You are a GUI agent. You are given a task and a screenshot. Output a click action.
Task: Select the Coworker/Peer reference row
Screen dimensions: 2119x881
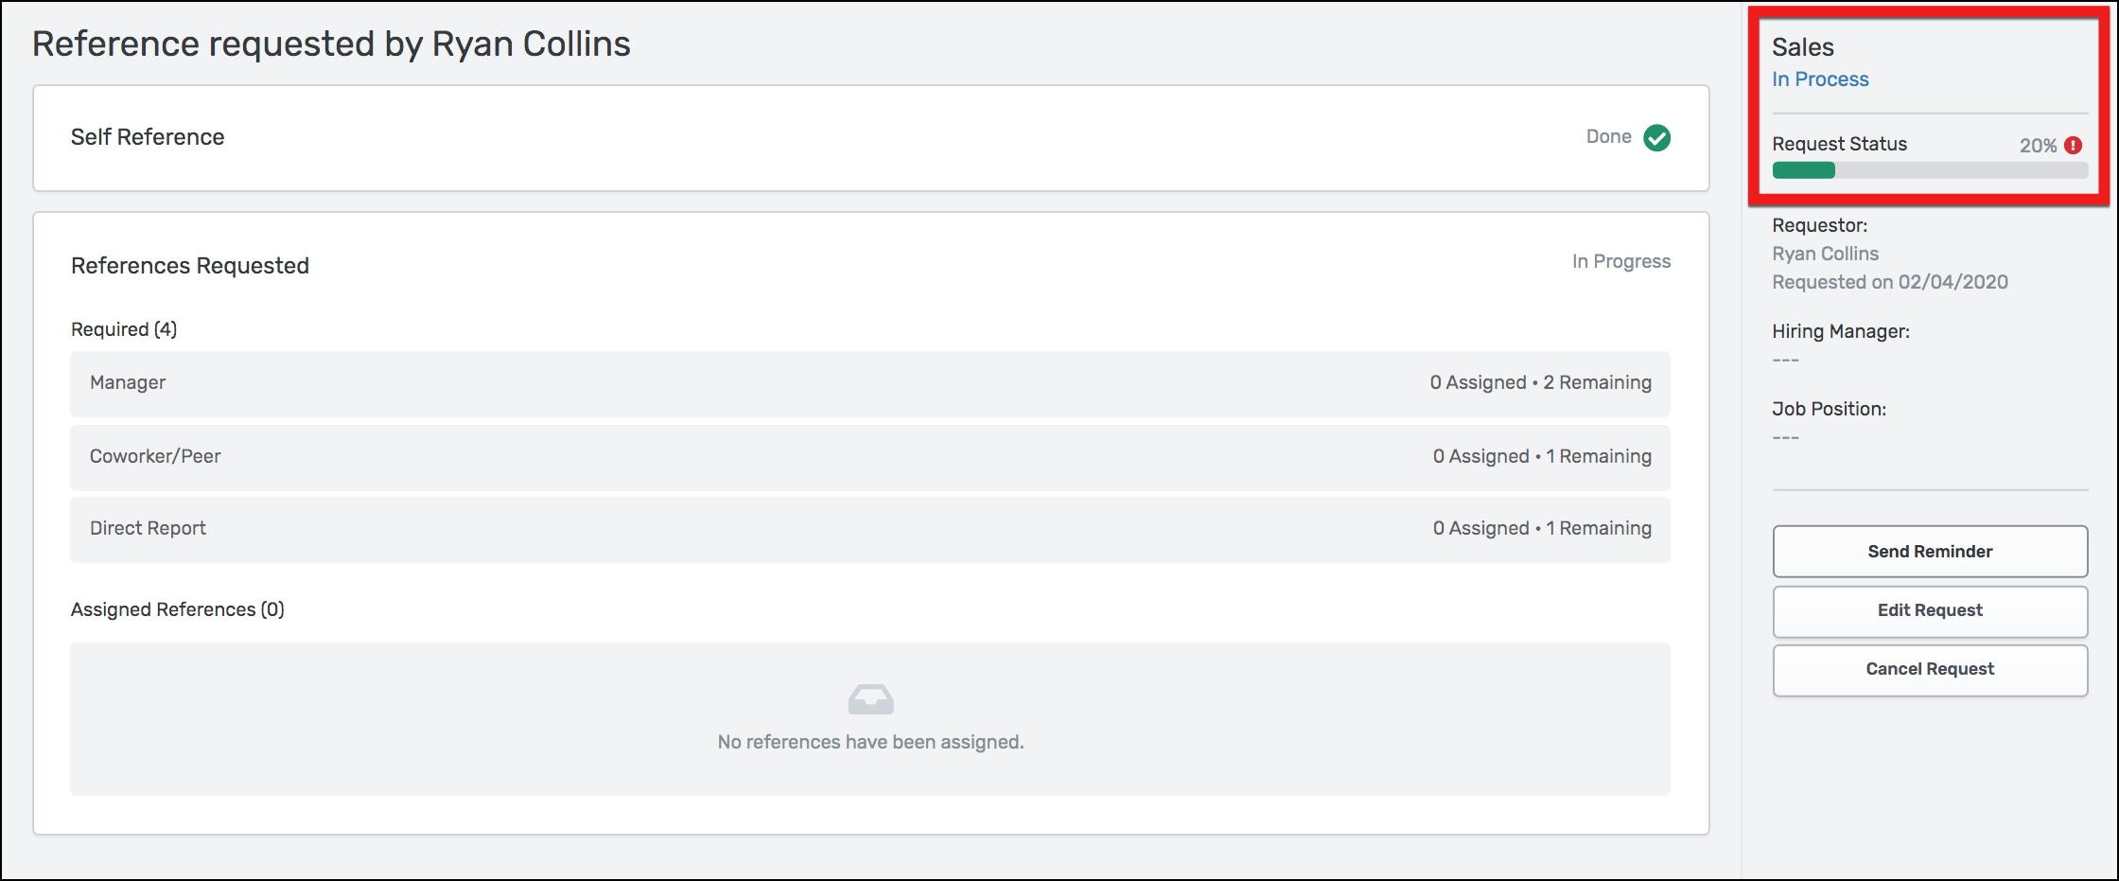[x=869, y=457]
